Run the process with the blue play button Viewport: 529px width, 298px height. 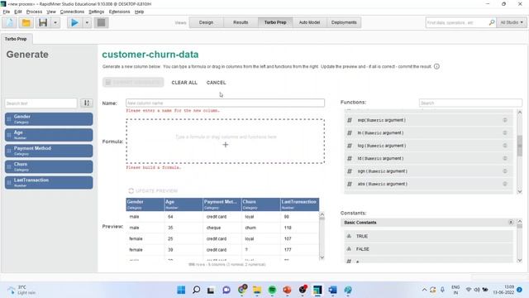74,22
